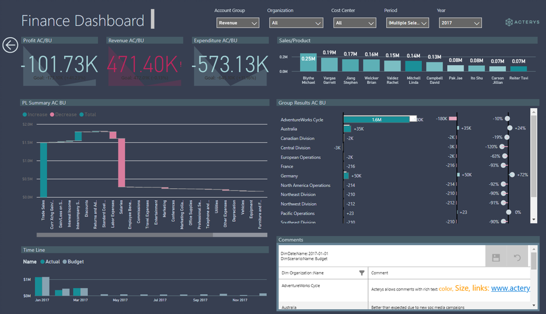The image size is (546, 314).
Task: Click the Germany +72% variance dot
Action: point(512,174)
